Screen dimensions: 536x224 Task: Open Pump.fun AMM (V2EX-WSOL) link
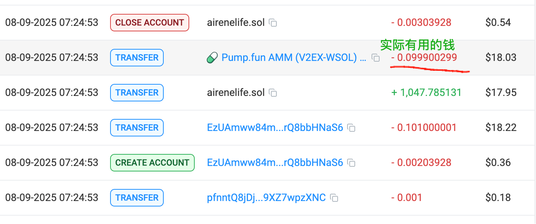pyautogui.click(x=294, y=58)
